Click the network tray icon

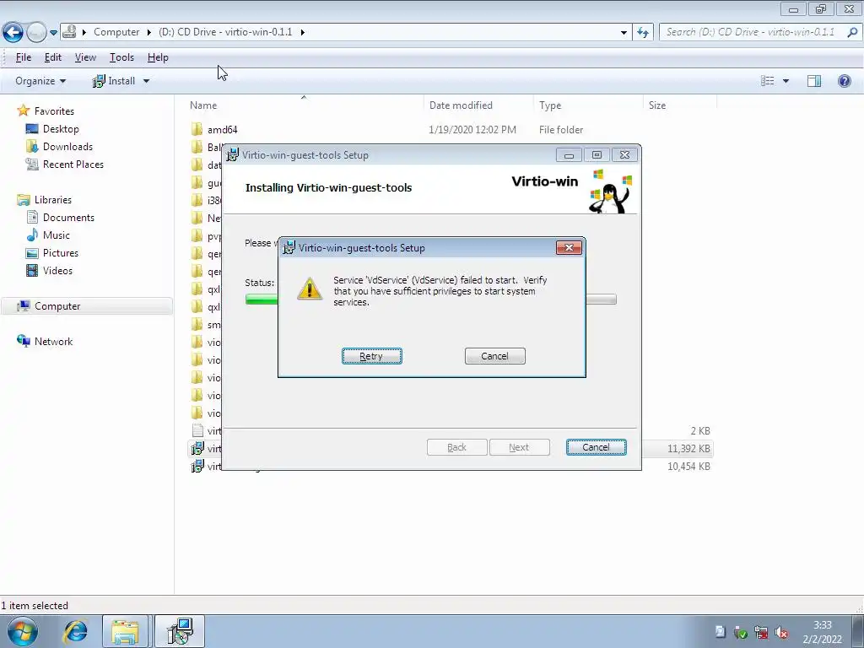[761, 633]
